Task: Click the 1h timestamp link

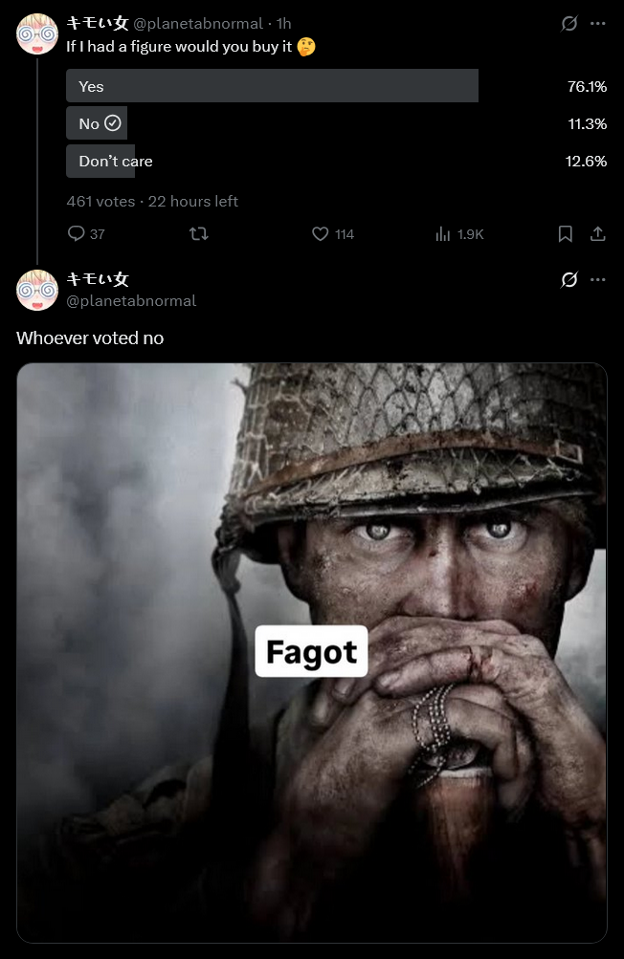Action: point(283,24)
